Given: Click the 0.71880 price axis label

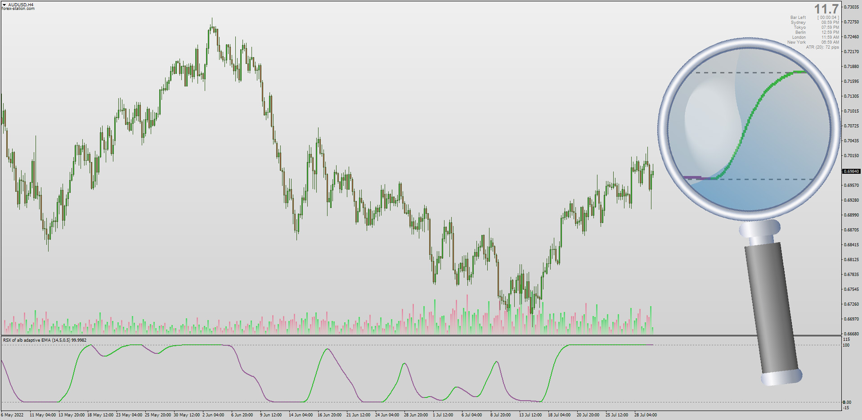Looking at the screenshot, I should tap(852, 67).
